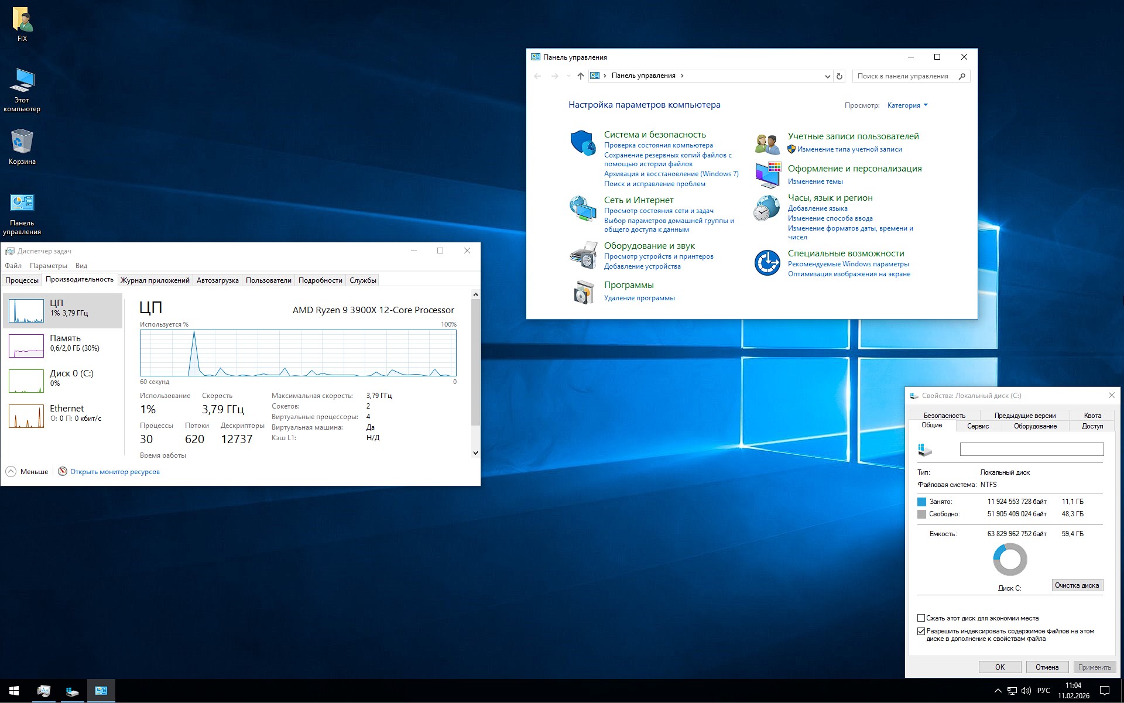
Task: Click the Часы, язык и регион clock icon
Action: pos(766,208)
